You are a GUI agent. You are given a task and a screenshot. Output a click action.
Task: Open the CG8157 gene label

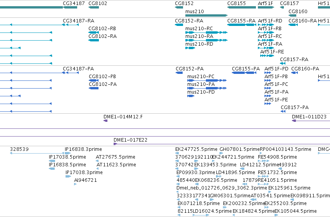click(x=289, y=3)
